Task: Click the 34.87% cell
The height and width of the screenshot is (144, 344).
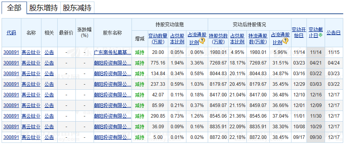Action: click(280, 74)
